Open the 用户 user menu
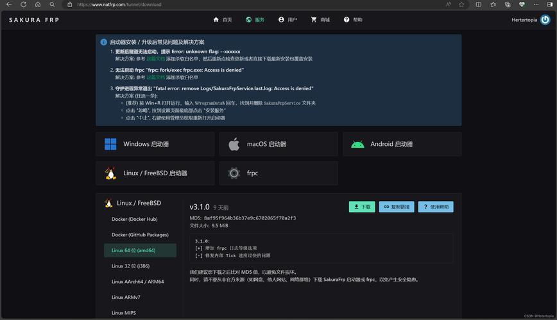The width and height of the screenshot is (557, 320). (287, 20)
